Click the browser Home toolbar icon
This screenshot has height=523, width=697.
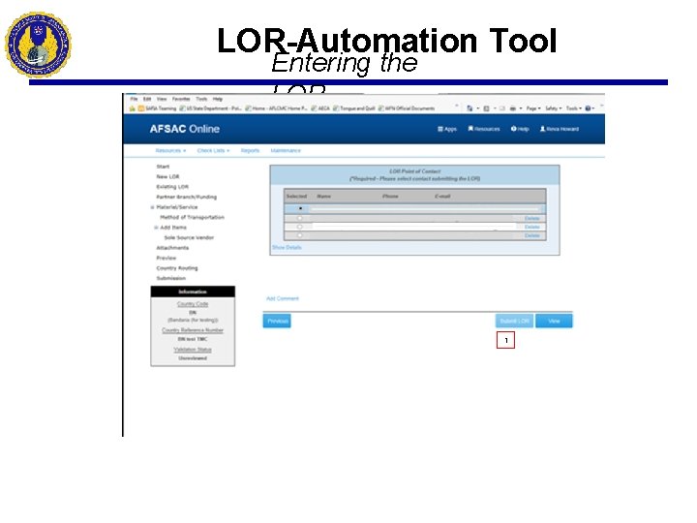click(470, 108)
